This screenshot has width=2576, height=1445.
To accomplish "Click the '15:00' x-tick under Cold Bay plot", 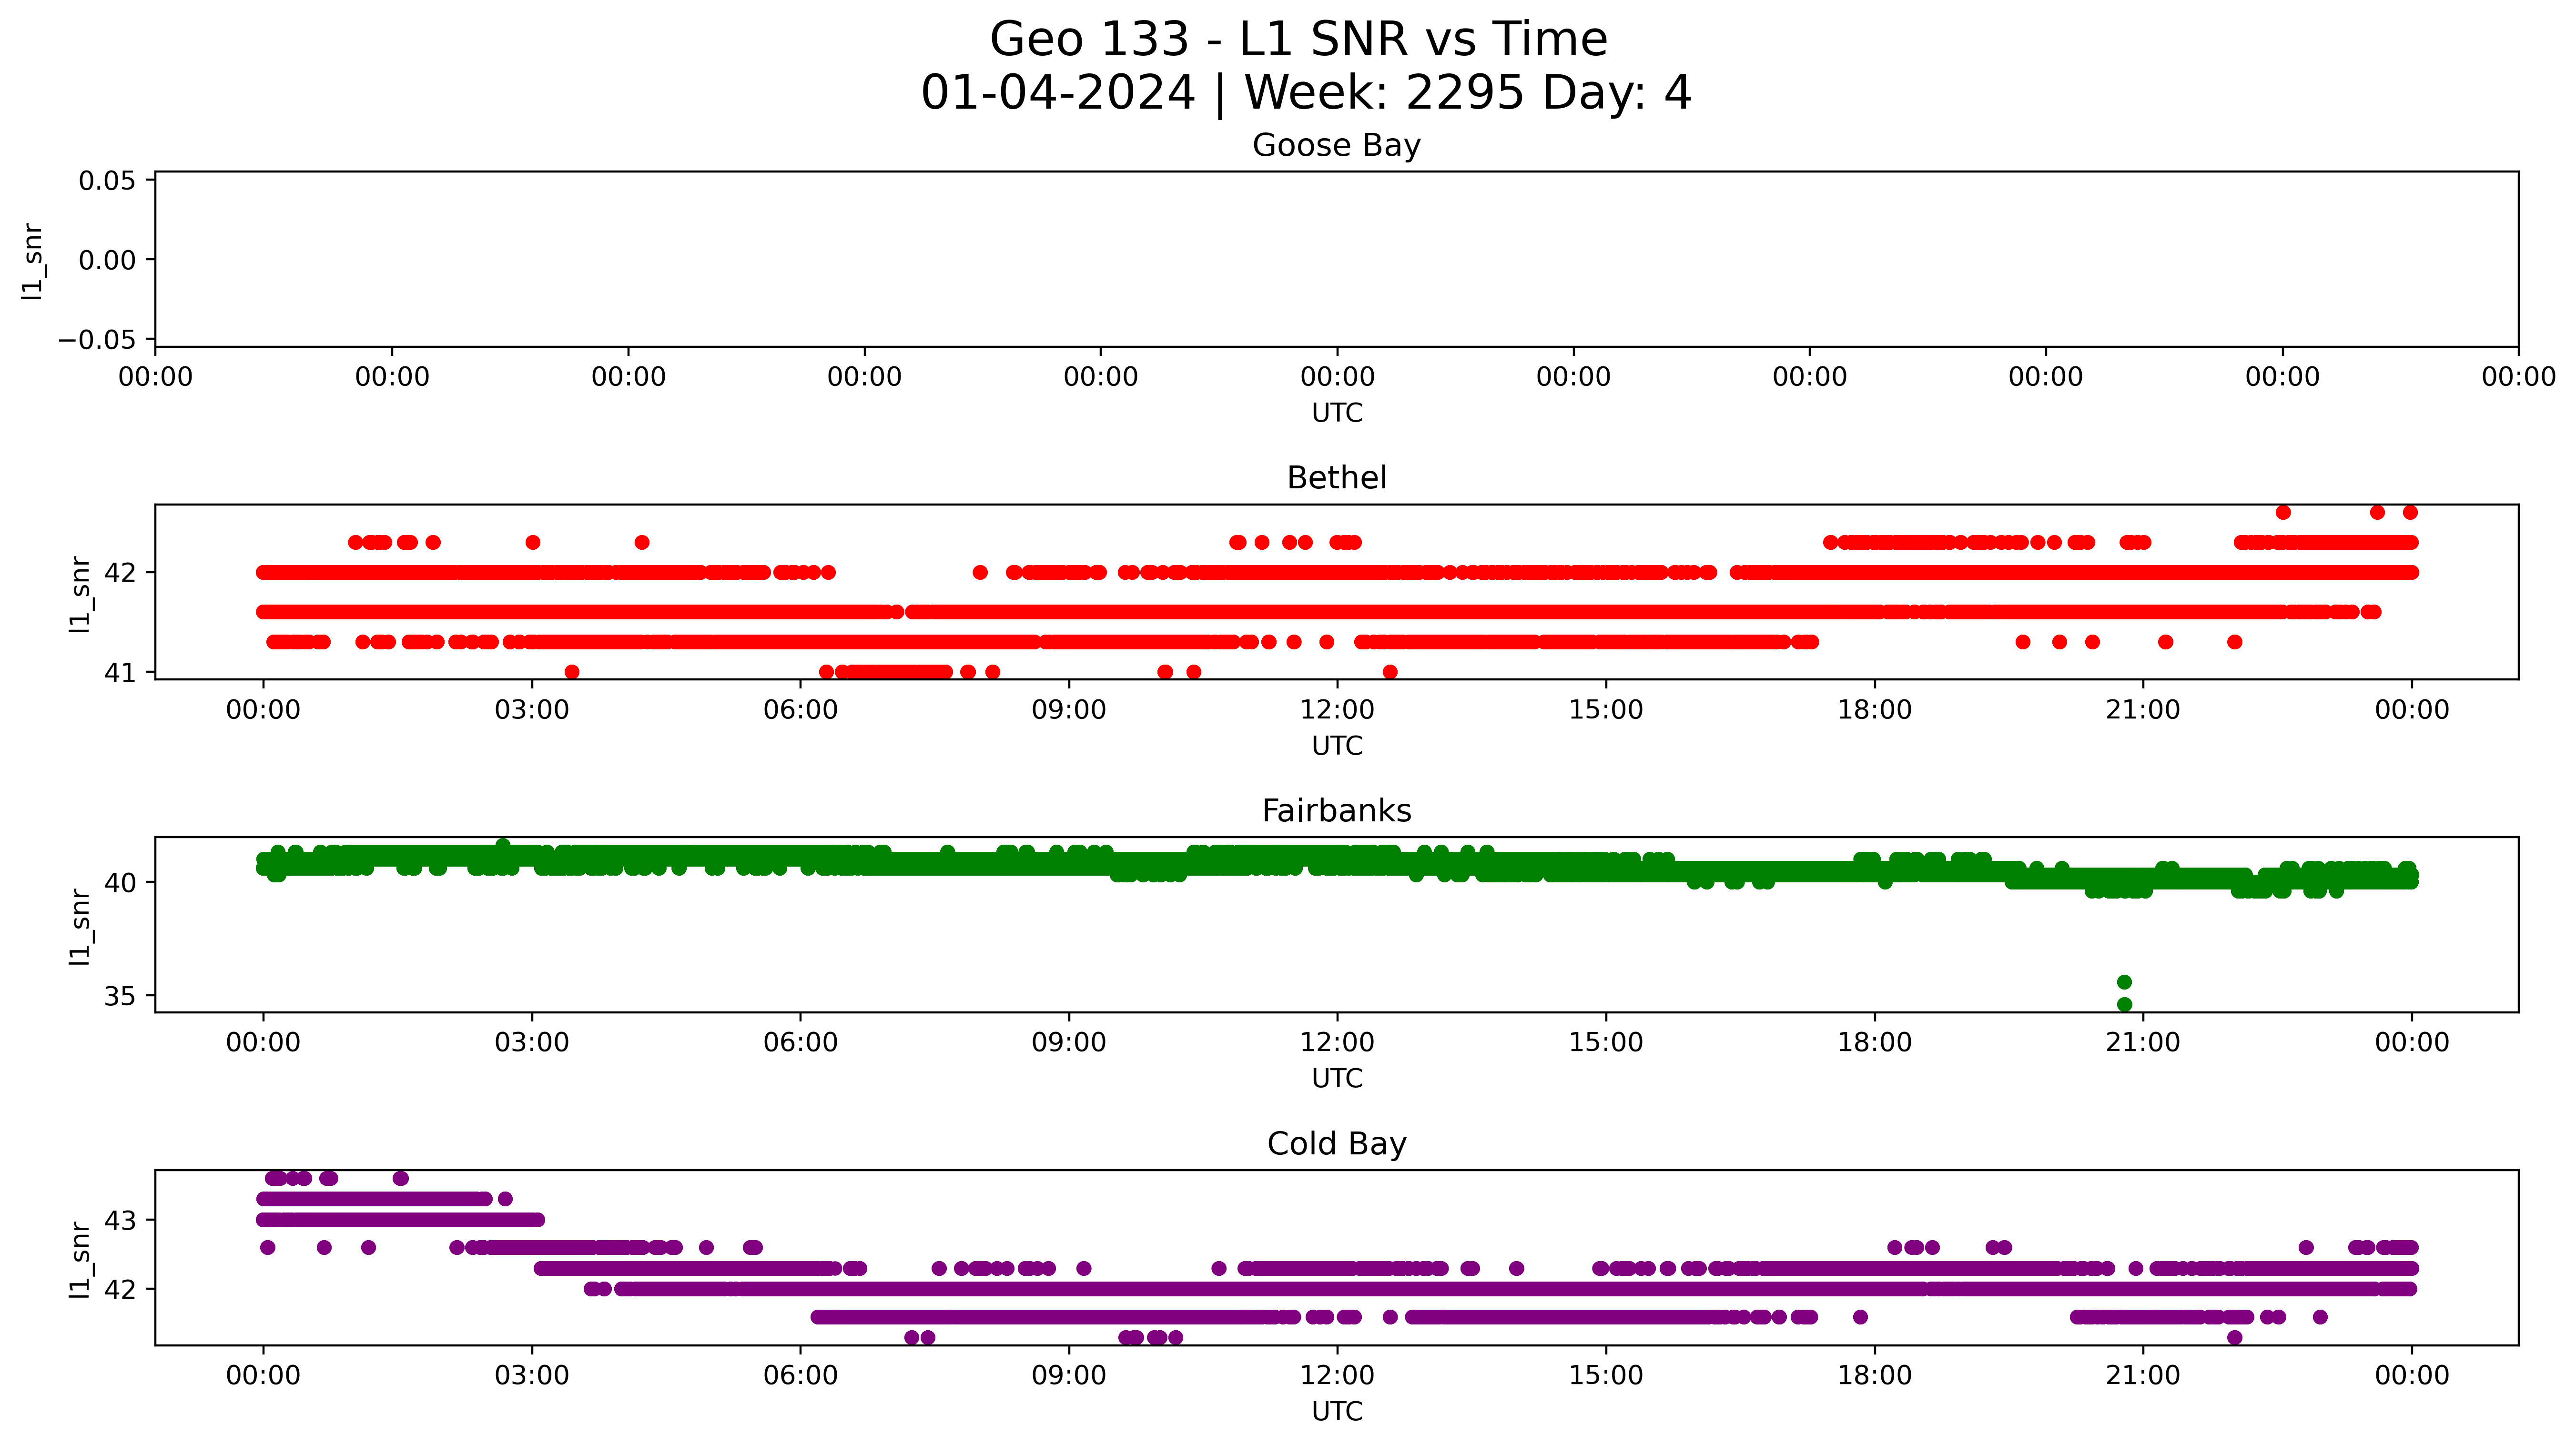I will coord(1606,1376).
